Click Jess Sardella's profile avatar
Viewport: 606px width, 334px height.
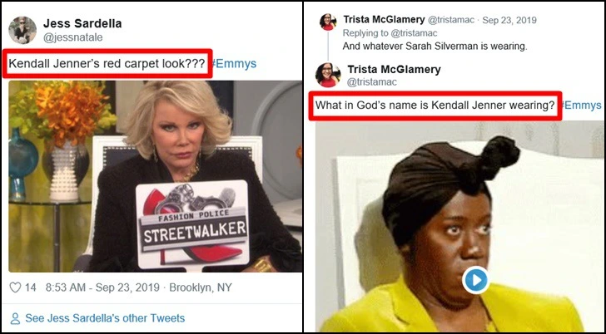tap(22, 30)
